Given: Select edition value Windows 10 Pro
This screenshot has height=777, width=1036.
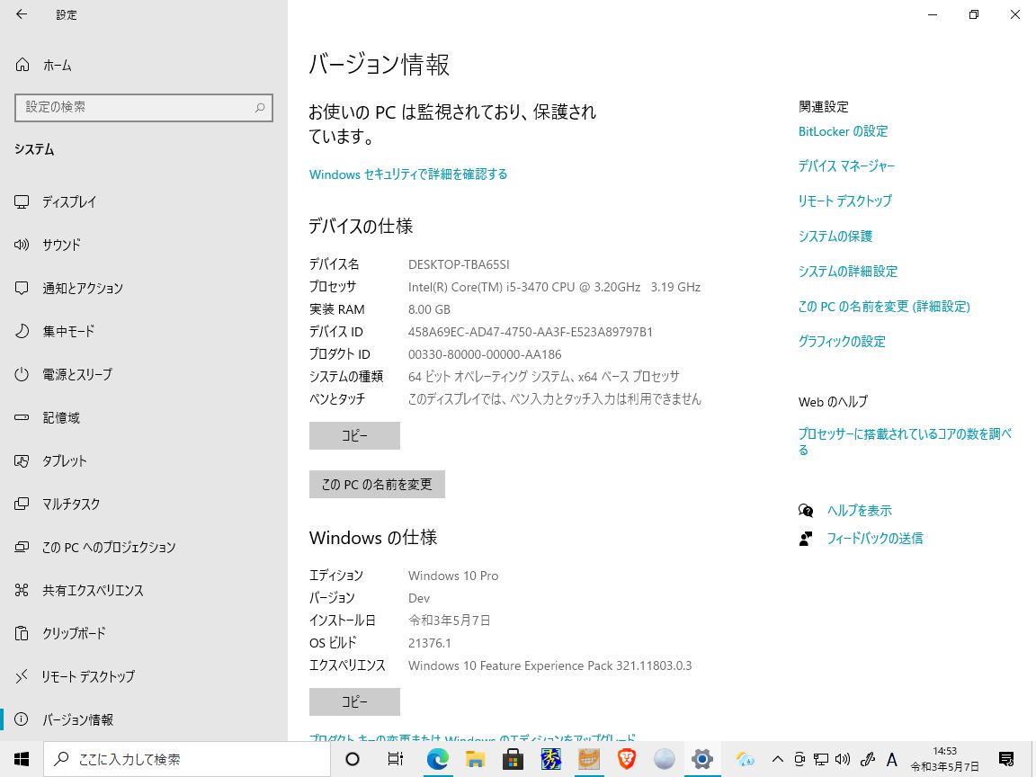Looking at the screenshot, I should point(453,576).
